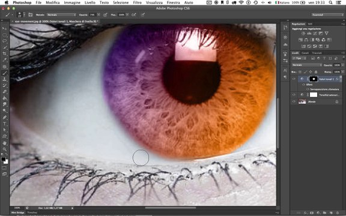Click the background color swatch

pyautogui.click(x=6, y=162)
